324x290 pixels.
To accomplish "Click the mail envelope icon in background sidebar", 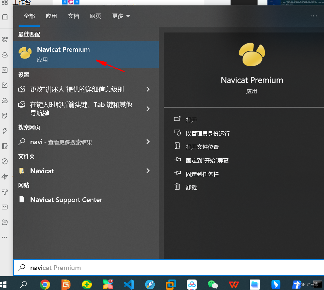I will [x=5, y=207].
